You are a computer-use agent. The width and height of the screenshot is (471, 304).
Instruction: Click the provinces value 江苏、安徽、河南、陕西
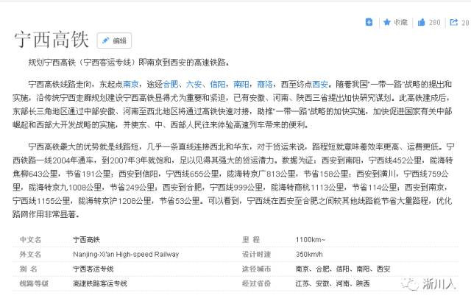[x=333, y=283]
